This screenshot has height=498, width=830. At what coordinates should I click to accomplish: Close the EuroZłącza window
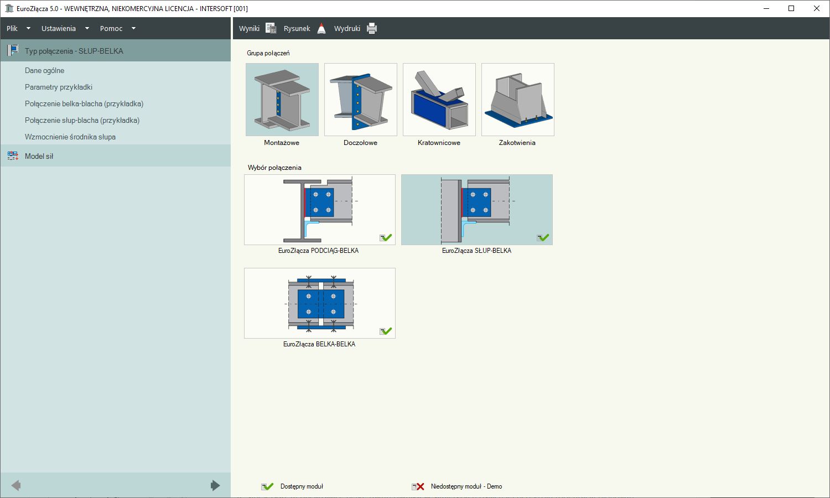point(817,8)
